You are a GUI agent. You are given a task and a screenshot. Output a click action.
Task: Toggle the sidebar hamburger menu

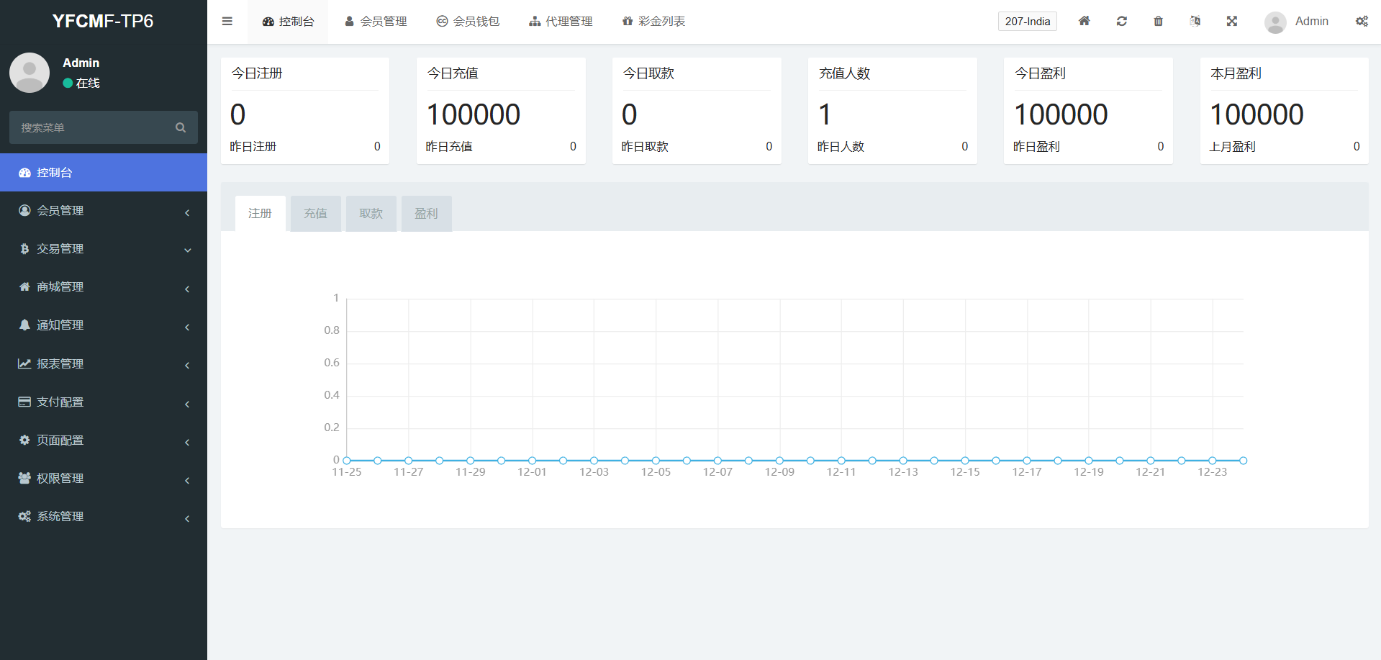click(x=227, y=22)
